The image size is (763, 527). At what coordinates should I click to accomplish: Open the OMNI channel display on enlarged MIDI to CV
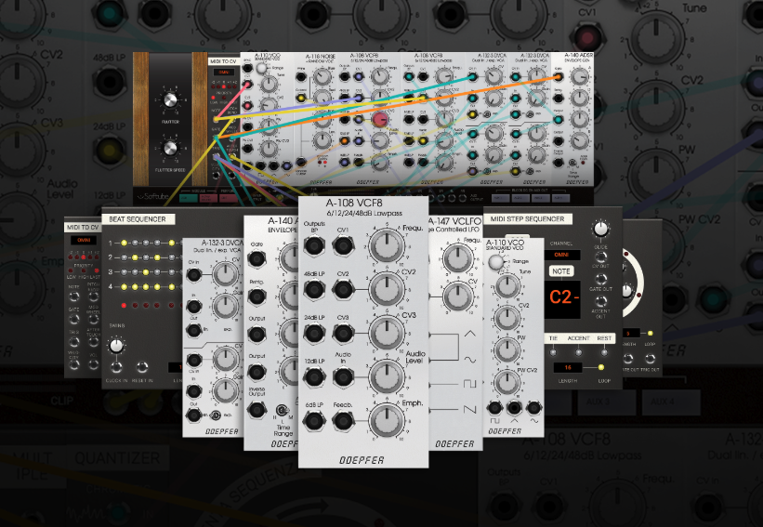[84, 240]
